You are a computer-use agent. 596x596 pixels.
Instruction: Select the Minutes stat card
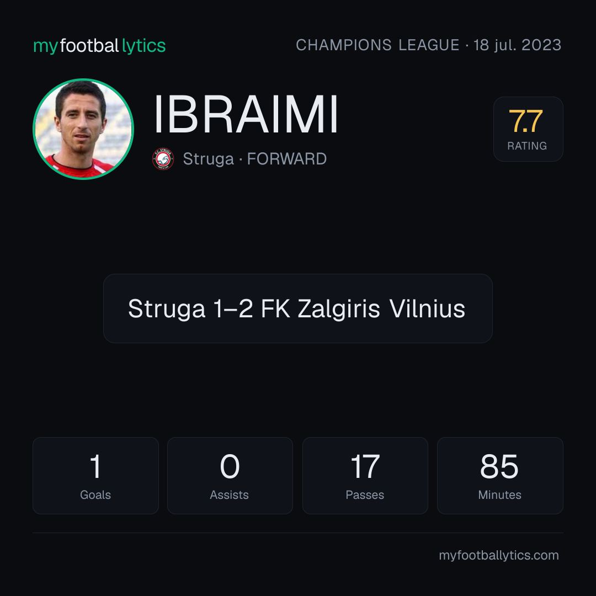[x=500, y=476]
